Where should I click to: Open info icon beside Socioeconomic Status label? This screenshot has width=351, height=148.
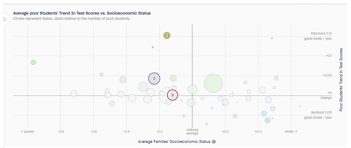pos(214,142)
